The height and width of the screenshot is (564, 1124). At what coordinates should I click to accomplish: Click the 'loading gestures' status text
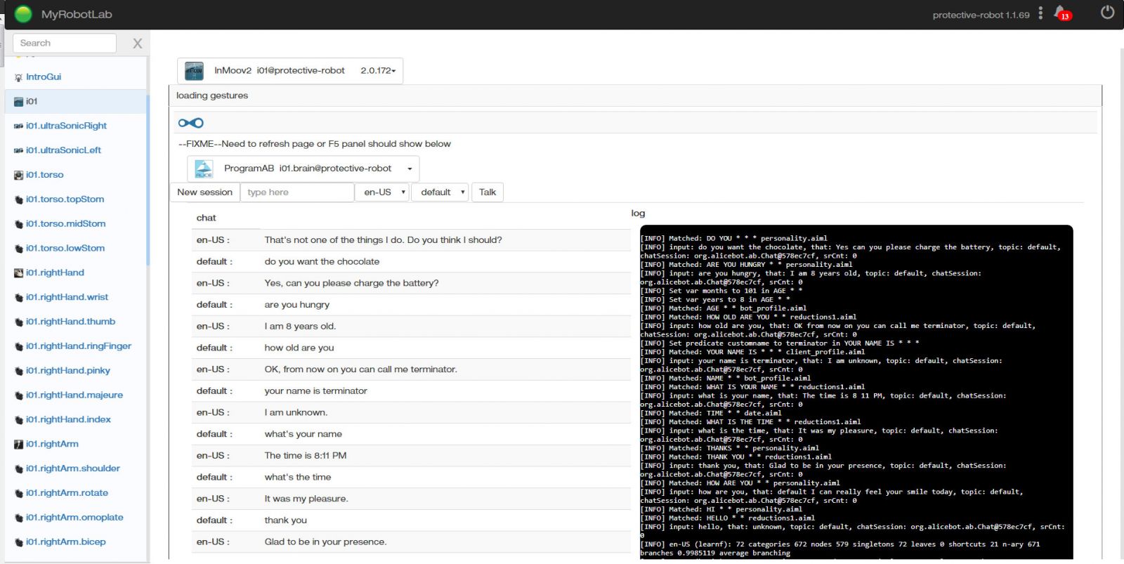212,96
